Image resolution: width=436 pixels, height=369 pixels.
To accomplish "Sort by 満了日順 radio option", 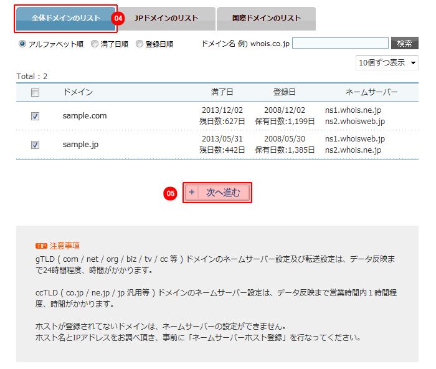I will point(95,44).
